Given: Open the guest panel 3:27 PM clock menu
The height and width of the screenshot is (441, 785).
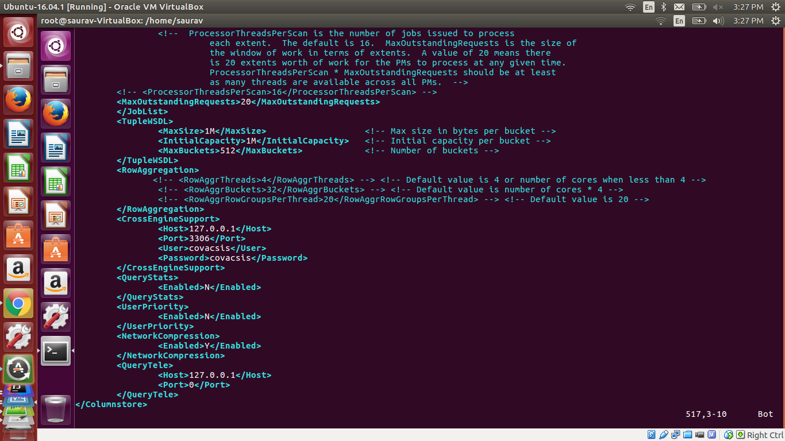Looking at the screenshot, I should point(748,21).
